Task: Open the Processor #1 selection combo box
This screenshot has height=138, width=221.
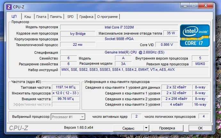Action: pyautogui.click(x=68, y=117)
